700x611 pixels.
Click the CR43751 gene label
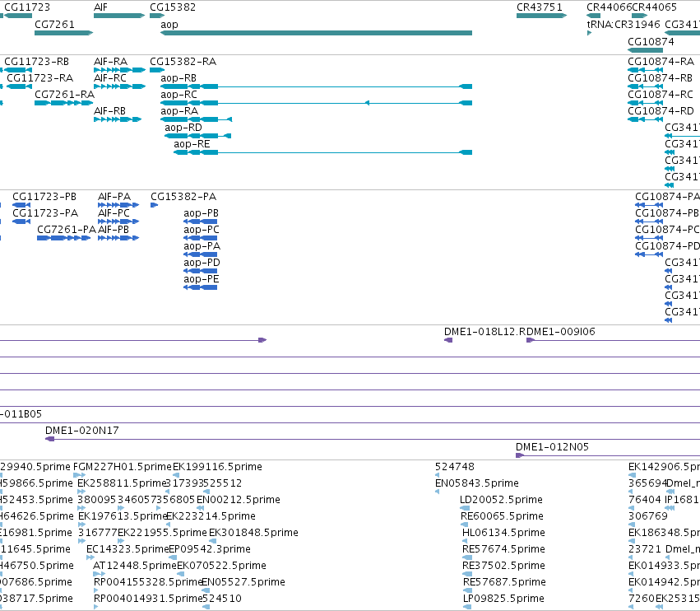[x=540, y=7]
